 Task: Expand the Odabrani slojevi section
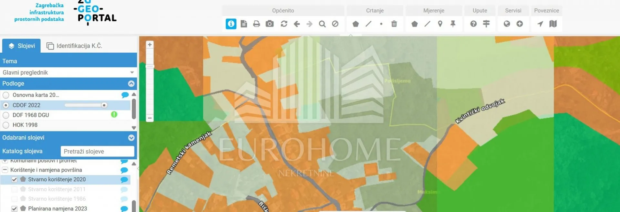[x=131, y=138]
